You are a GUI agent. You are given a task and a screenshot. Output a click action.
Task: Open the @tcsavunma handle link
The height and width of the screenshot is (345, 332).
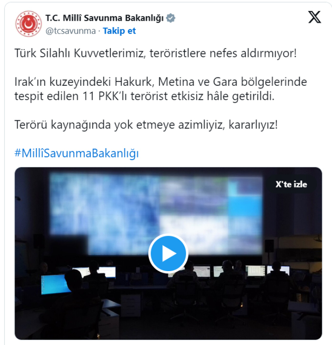(70, 31)
